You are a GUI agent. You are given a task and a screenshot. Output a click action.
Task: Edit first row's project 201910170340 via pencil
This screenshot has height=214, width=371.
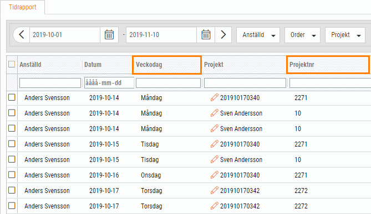[215, 97]
